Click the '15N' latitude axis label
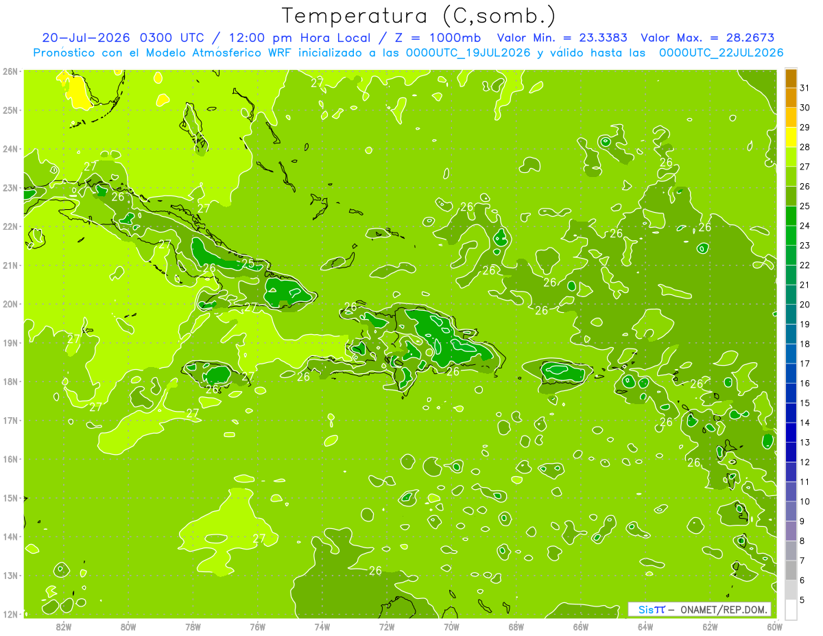Image resolution: width=823 pixels, height=636 pixels. click(x=10, y=497)
